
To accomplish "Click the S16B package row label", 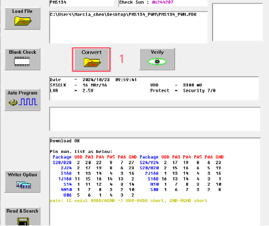I will (x=153, y=179).
